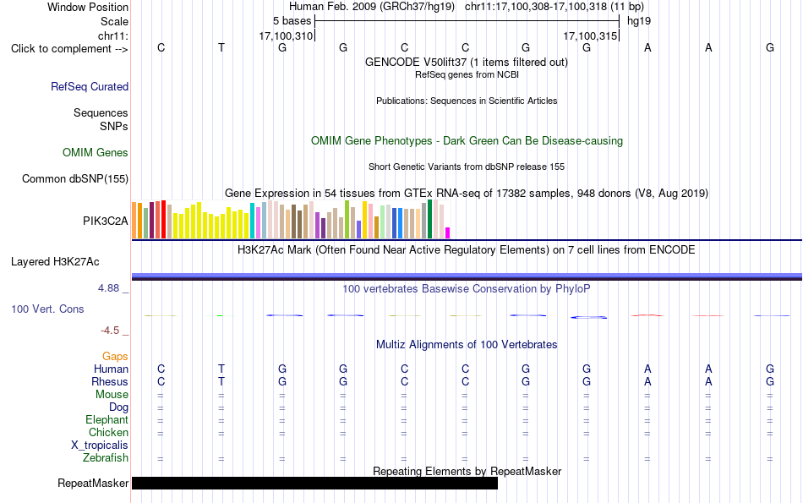This screenshot has width=803, height=503.
Task: Click the RepeatMasker track label
Action: 93,483
